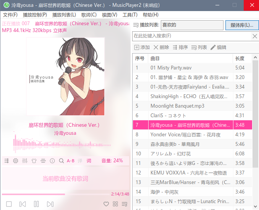Select 森永真由美b - 華鳥風月 track
This screenshot has height=210, width=259.
193,144
